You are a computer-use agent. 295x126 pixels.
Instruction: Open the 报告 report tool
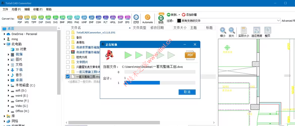pyautogui.click(x=161, y=19)
